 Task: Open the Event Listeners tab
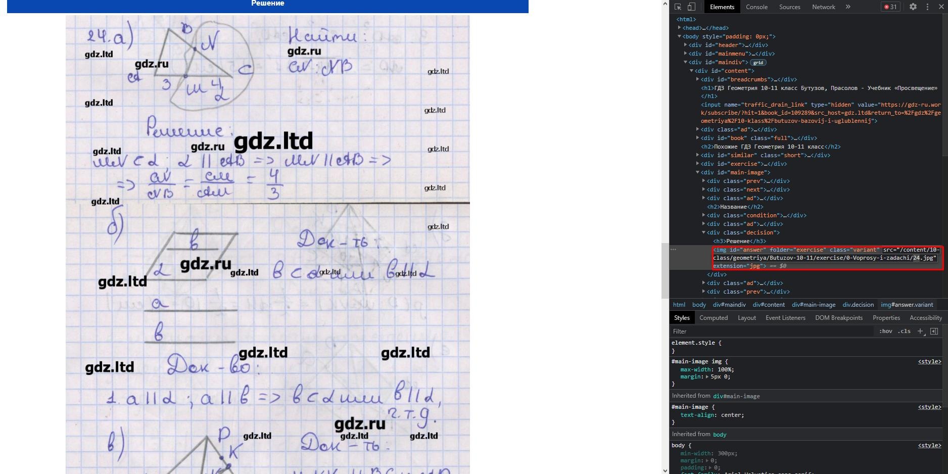[x=785, y=318]
